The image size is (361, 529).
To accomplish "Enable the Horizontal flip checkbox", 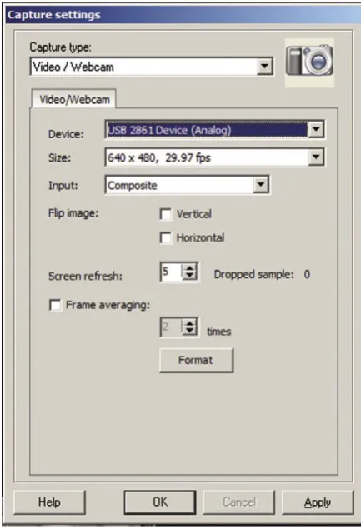I will (165, 238).
